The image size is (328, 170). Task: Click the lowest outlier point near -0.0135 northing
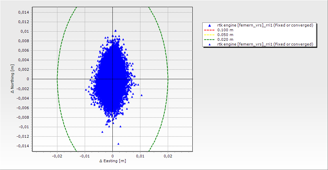(119, 143)
